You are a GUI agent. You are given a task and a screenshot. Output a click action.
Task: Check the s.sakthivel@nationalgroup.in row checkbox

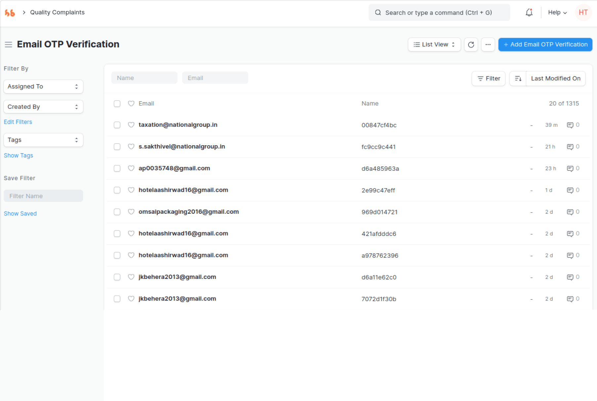[117, 147]
